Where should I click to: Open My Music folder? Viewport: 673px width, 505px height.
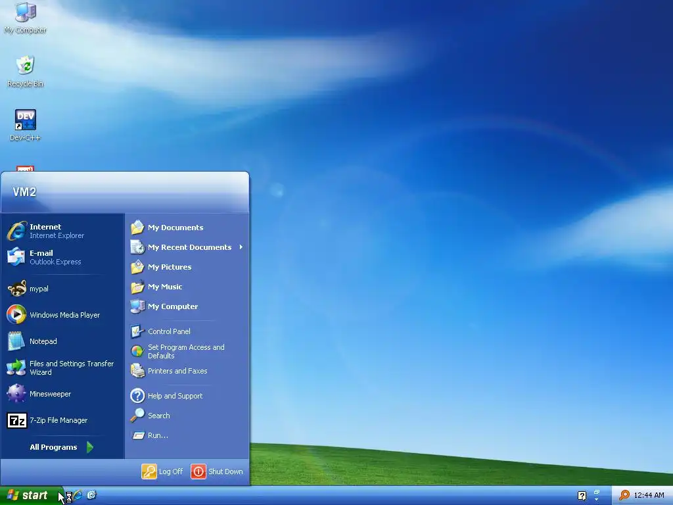point(187,287)
